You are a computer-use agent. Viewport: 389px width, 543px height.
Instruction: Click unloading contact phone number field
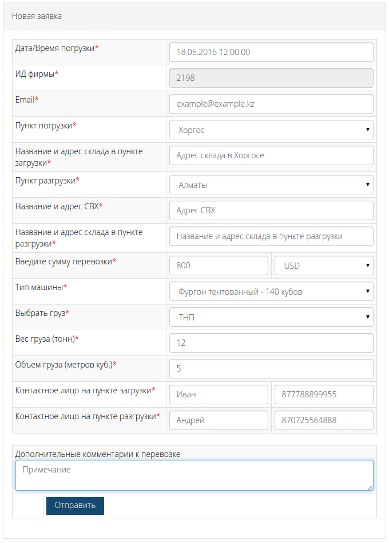pyautogui.click(x=324, y=420)
